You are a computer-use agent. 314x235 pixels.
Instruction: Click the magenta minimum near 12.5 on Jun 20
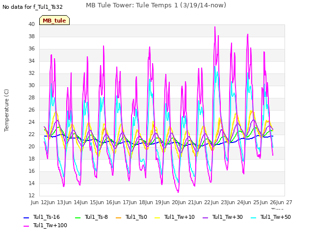(178, 192)
